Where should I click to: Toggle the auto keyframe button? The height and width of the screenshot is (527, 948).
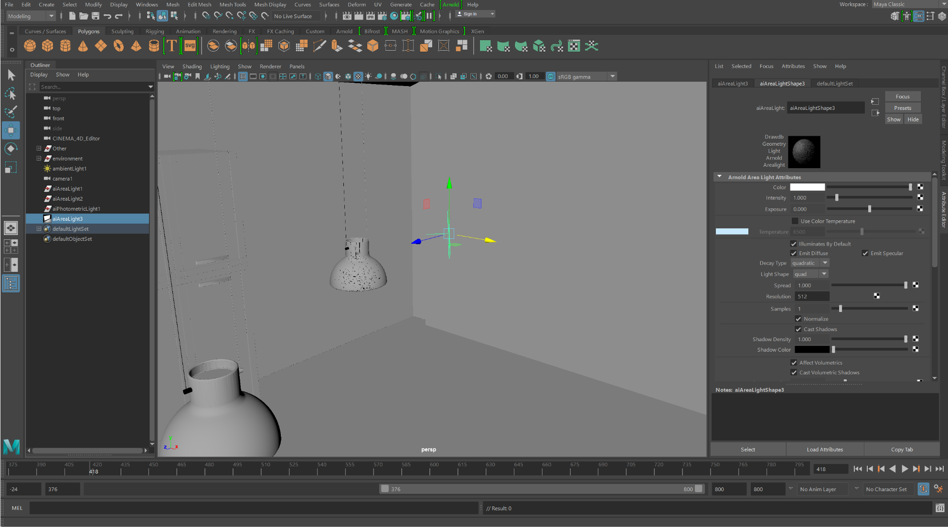(923, 489)
